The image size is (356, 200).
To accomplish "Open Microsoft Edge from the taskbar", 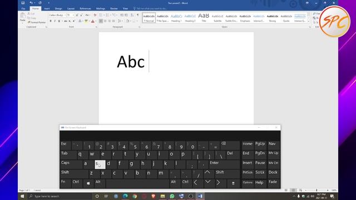I will [125, 196].
